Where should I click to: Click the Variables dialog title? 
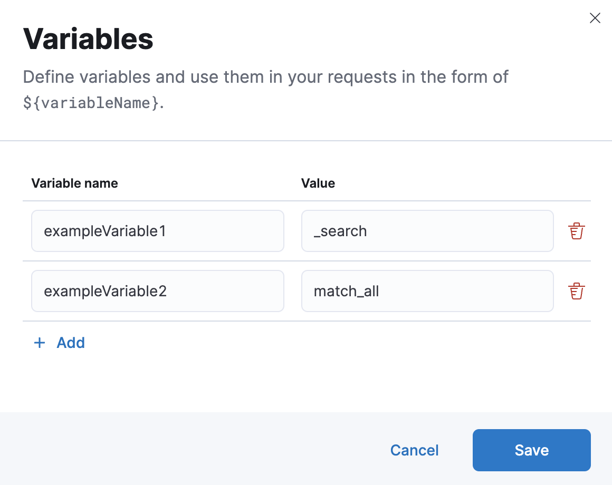point(88,38)
